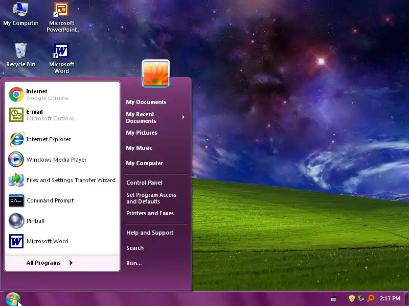Open Windows Media Player
This screenshot has height=306, width=409.
[x=62, y=160]
